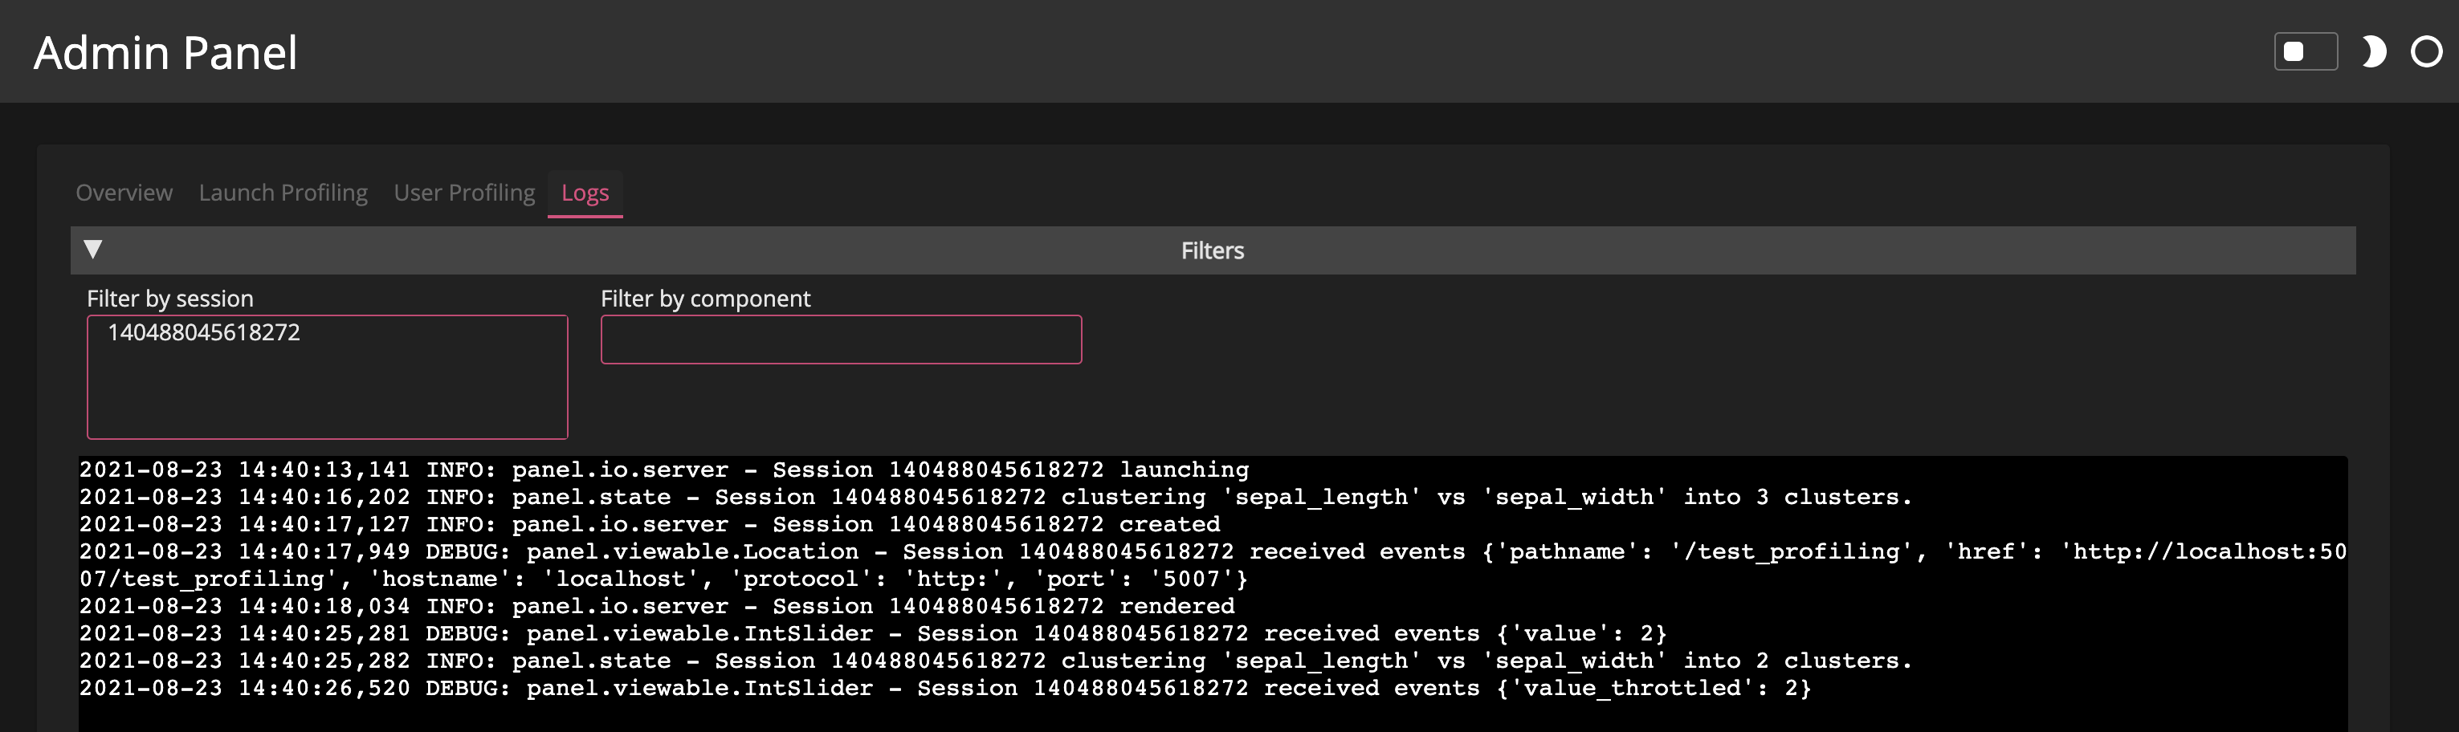Click the "Session created" log entry
The height and width of the screenshot is (732, 2459).
point(649,524)
